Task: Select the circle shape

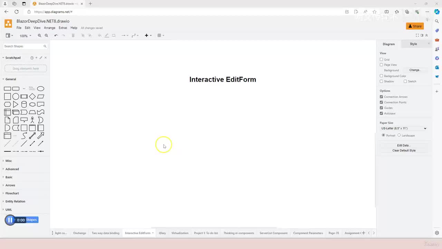Action: point(16,96)
